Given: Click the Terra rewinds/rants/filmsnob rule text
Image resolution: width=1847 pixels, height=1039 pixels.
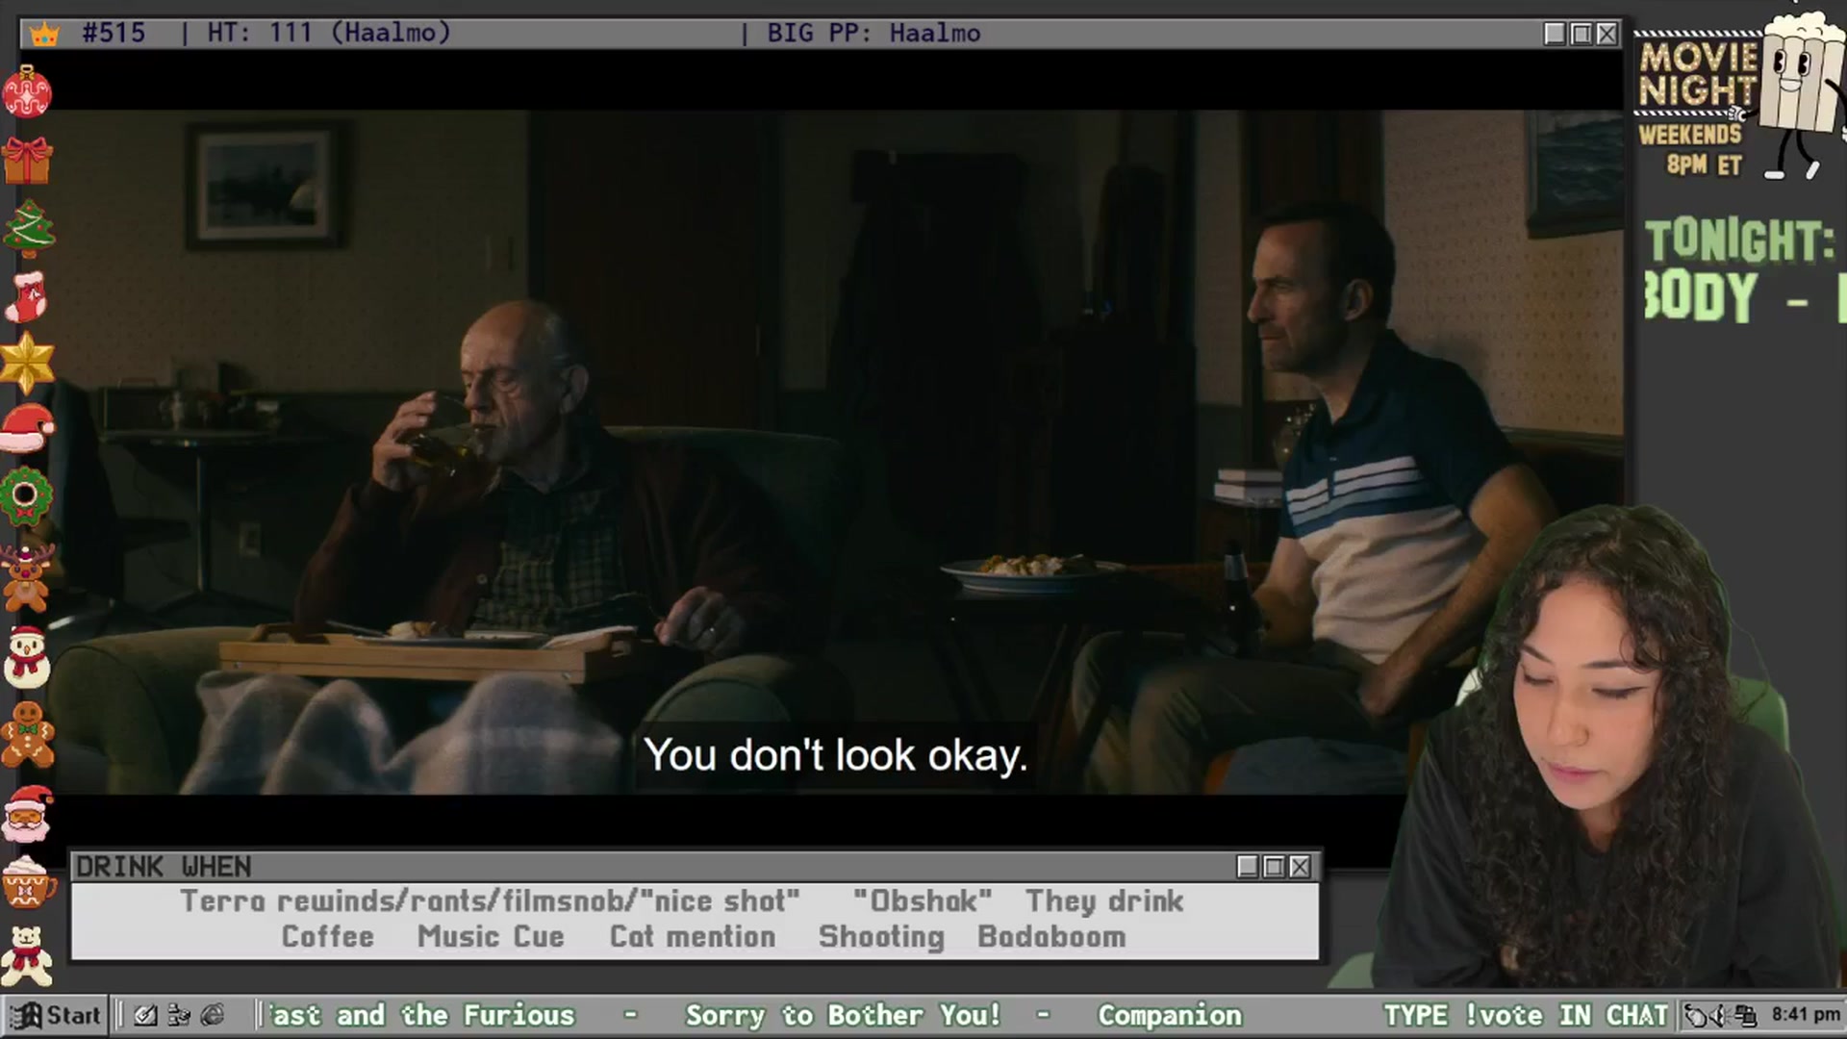Looking at the screenshot, I should (490, 901).
